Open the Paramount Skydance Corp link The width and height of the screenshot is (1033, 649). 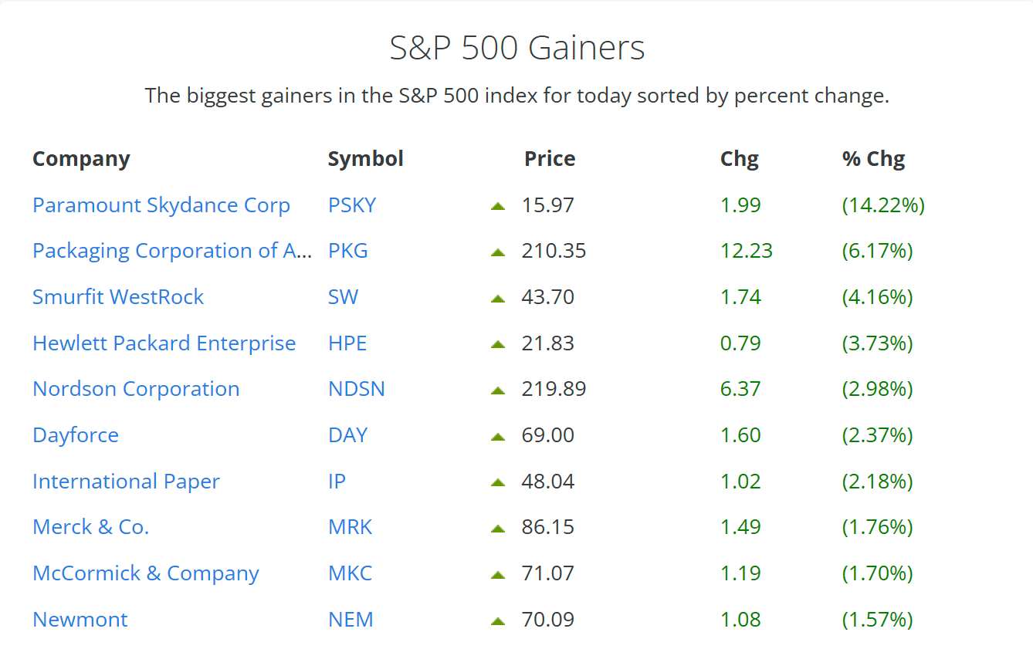point(161,205)
